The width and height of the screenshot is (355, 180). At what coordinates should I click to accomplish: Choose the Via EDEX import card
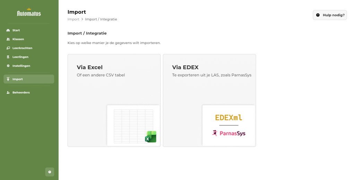(209, 101)
